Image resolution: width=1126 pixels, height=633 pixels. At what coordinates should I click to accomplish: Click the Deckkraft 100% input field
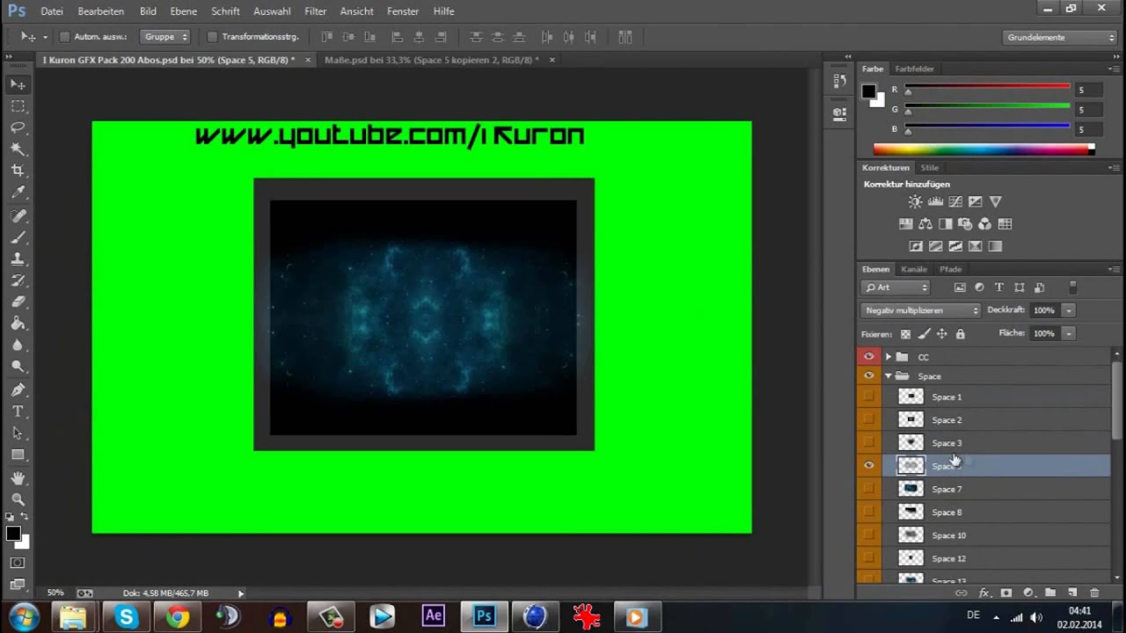tap(1043, 310)
